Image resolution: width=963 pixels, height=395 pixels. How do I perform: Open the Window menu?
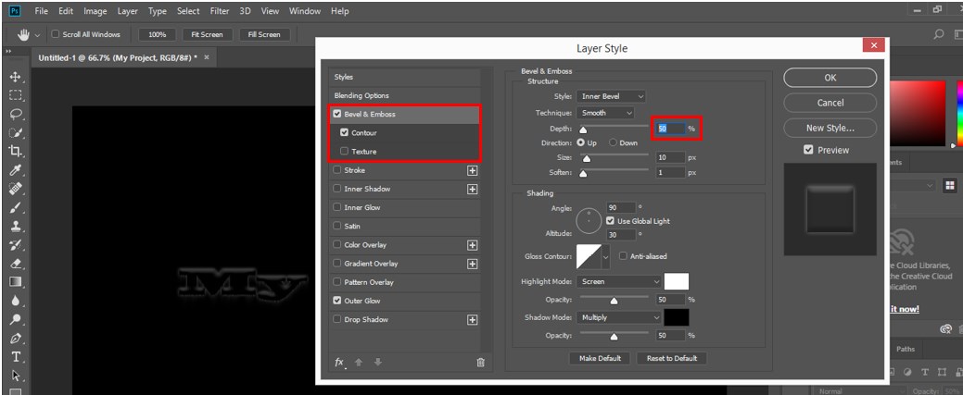[305, 11]
